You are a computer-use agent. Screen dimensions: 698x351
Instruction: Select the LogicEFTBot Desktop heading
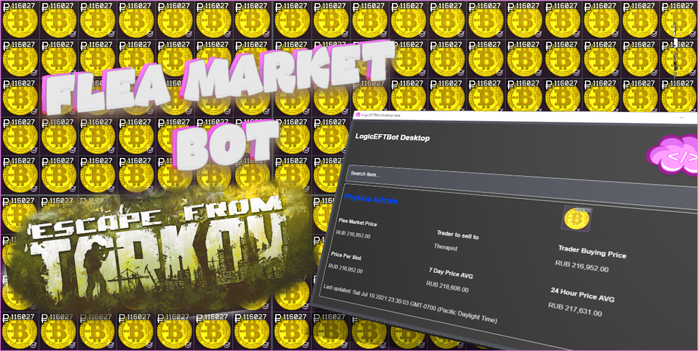[x=392, y=137]
